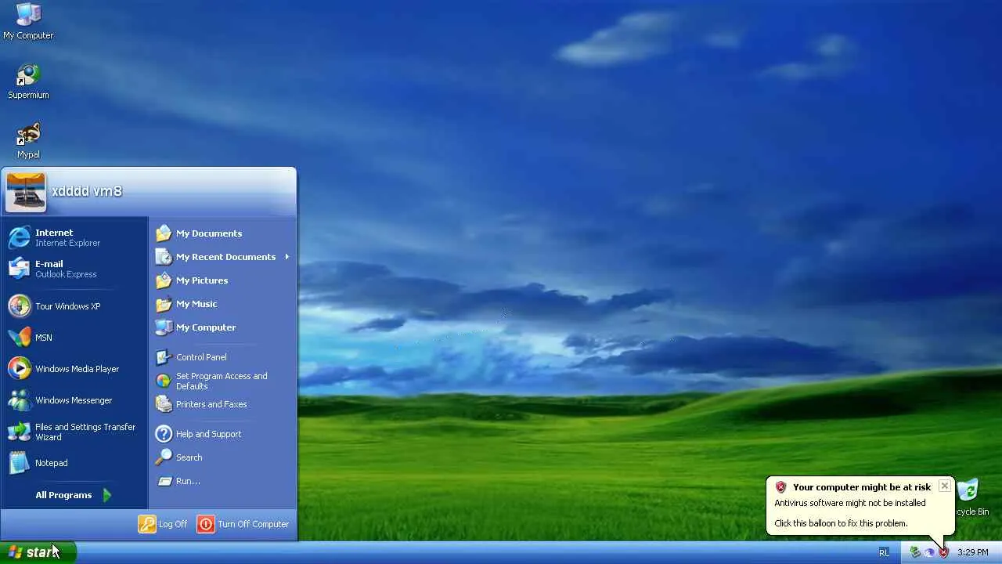The width and height of the screenshot is (1002, 564).
Task: Open Windows Messenger
Action: [74, 400]
